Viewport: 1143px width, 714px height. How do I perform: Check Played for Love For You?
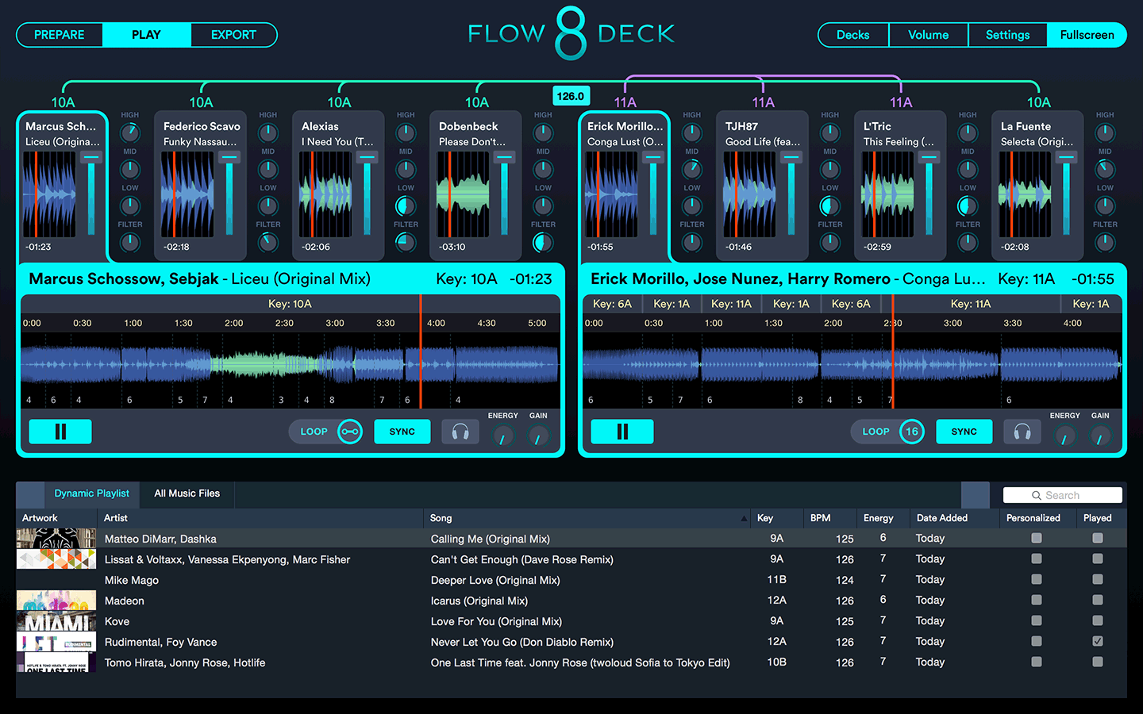(x=1098, y=620)
